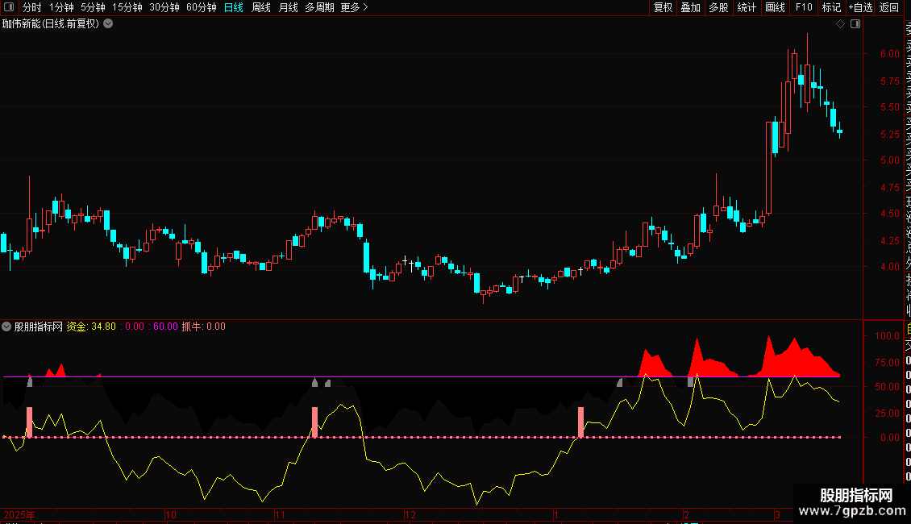Image resolution: width=911 pixels, height=524 pixels.
Task: Open the 珈伟新能 chart title dropdown
Action: point(108,24)
